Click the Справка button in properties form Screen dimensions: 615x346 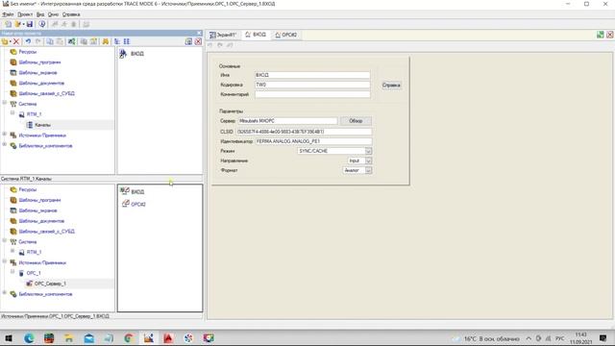coord(391,86)
